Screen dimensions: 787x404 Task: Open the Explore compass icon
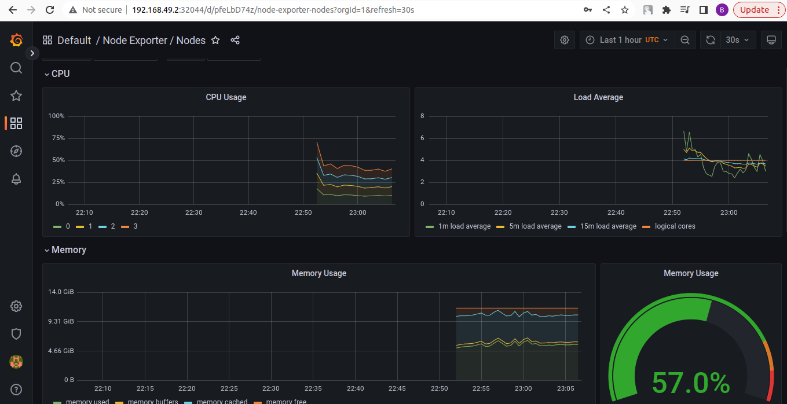point(16,151)
